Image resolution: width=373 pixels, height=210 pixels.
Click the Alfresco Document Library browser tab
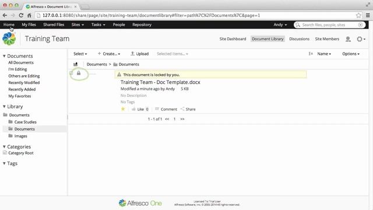point(51,6)
